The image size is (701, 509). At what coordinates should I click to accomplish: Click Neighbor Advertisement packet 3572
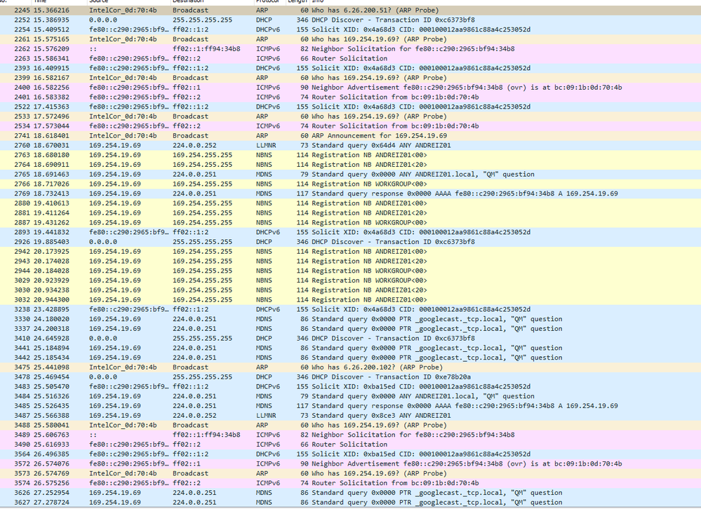coord(351,463)
